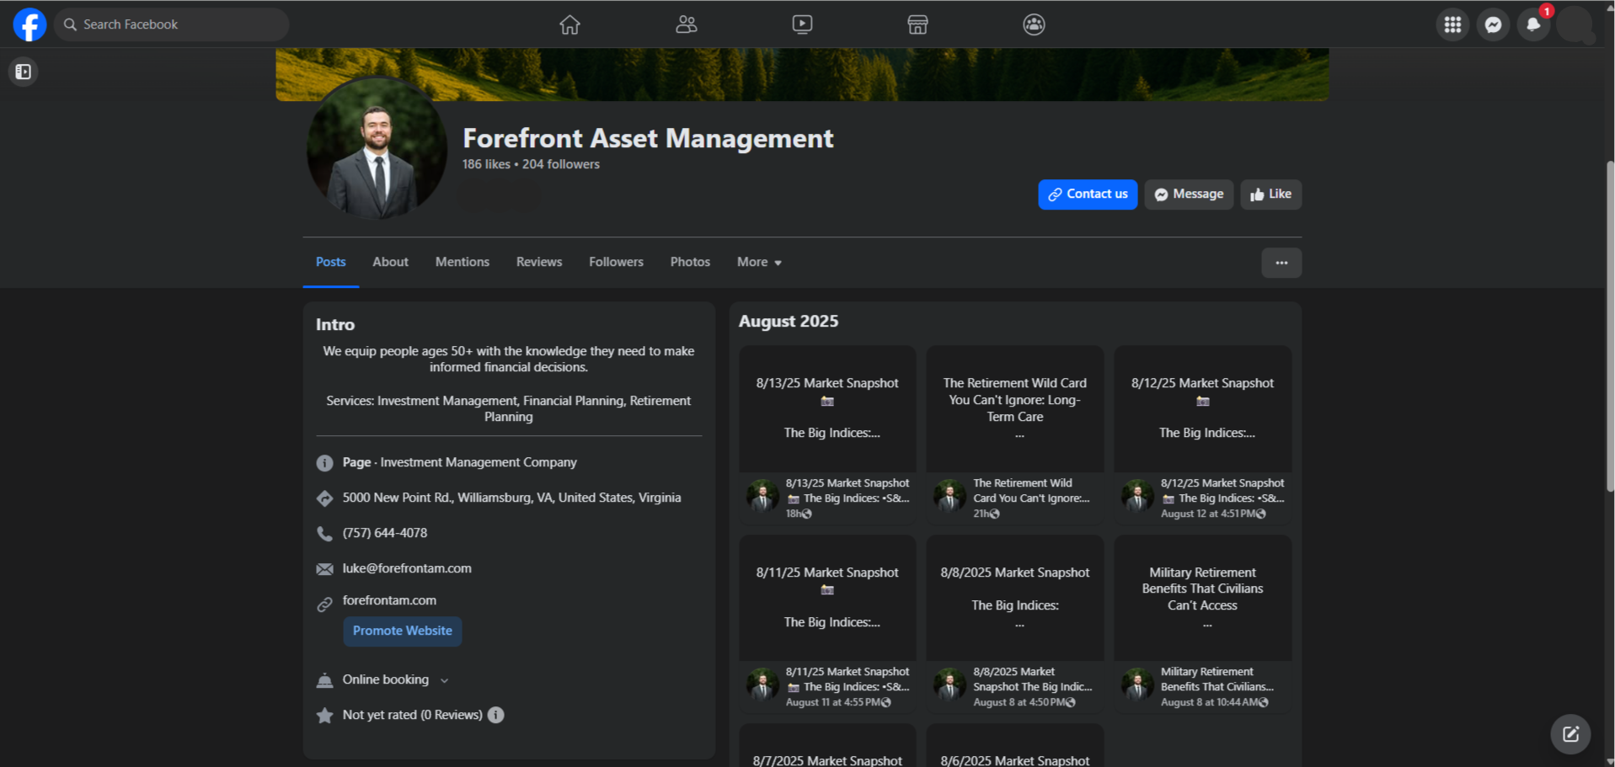Open the 8/12/25 Market Snapshot post card
This screenshot has height=767, width=1615.
pos(1203,435)
